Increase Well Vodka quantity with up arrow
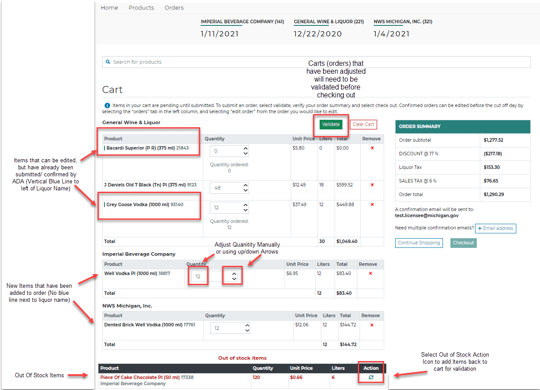540x390 pixels. click(x=234, y=274)
